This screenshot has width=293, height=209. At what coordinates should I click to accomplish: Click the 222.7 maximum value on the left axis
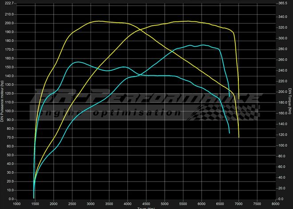8,3
